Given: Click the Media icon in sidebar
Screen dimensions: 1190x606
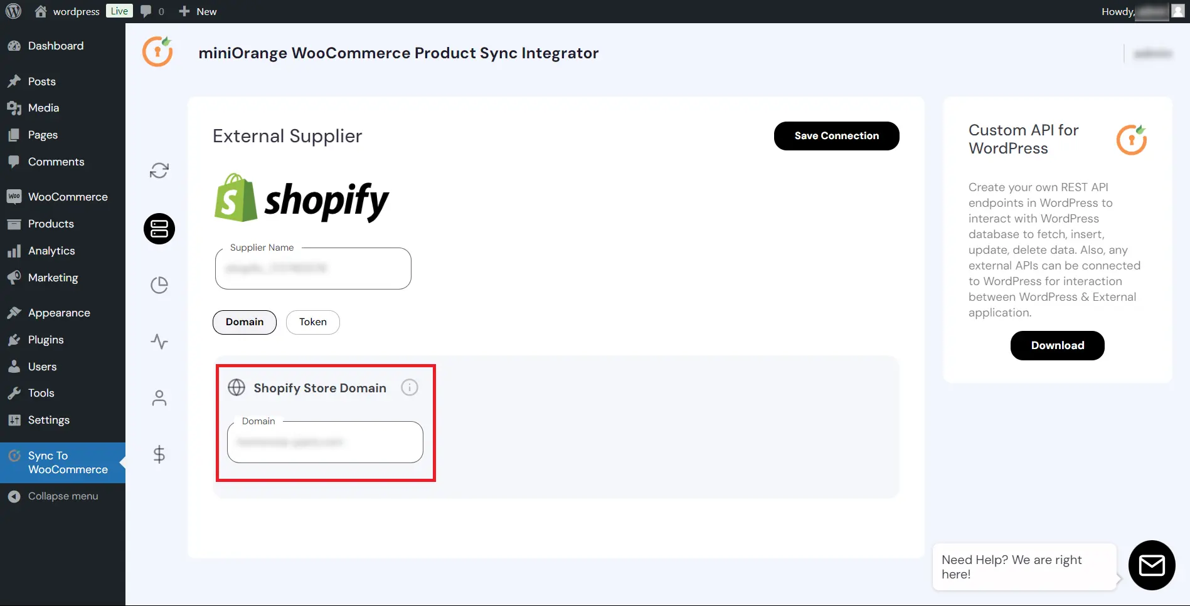Looking at the screenshot, I should point(14,108).
